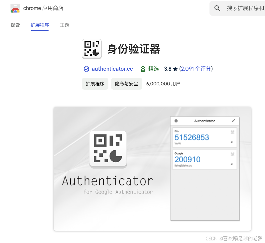The height and width of the screenshot is (243, 265).
Task: Click the 3.8 rating value
Action: pos(168,69)
